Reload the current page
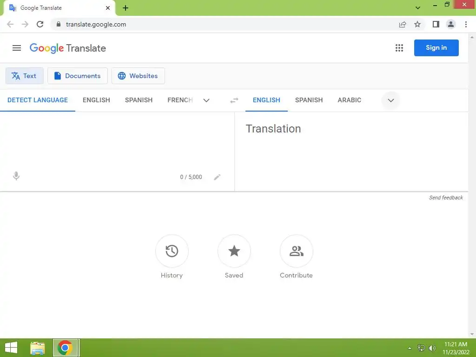Viewport: 476px width, 357px height. tap(40, 24)
